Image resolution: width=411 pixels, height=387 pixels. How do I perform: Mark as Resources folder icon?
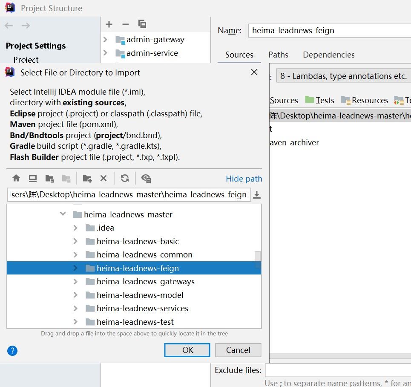click(x=345, y=100)
